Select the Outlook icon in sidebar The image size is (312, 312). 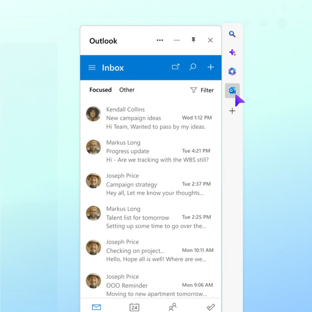232,91
